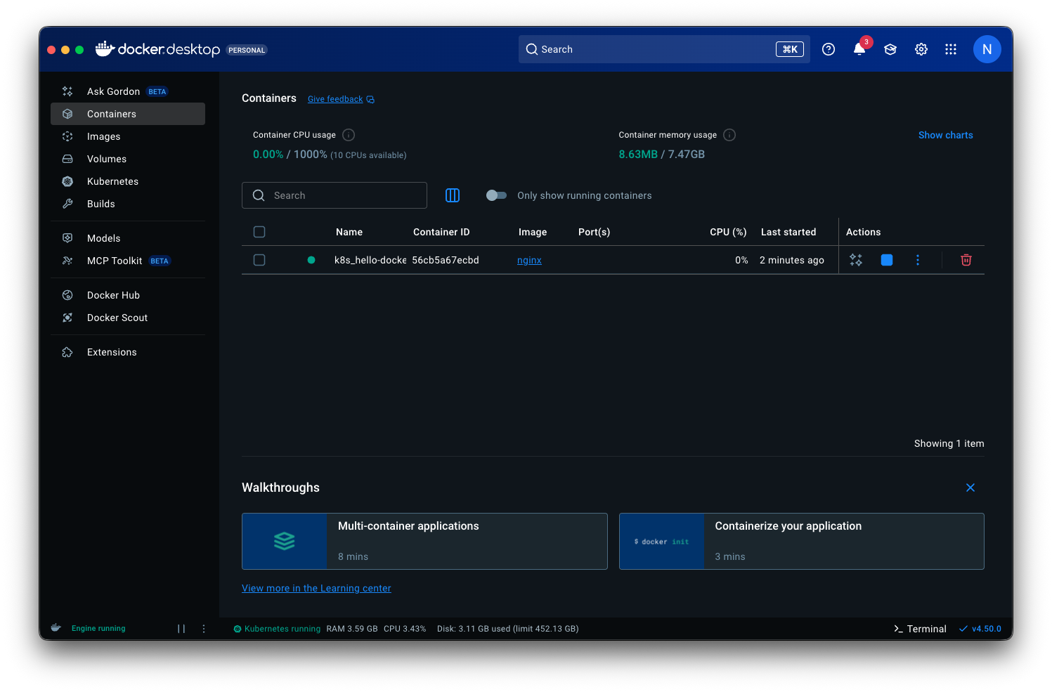Image resolution: width=1052 pixels, height=692 pixels.
Task: Open the manage columns icon
Action: [x=453, y=195]
